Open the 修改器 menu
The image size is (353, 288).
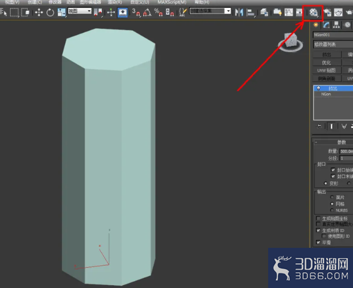(x=55, y=2)
